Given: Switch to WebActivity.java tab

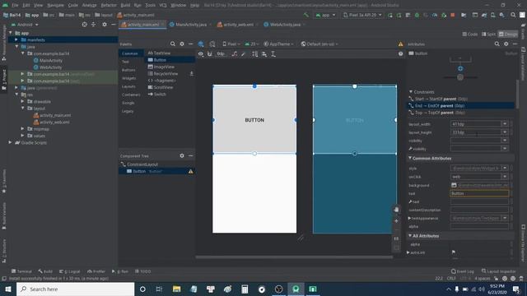Looking at the screenshot, I should point(285,25).
